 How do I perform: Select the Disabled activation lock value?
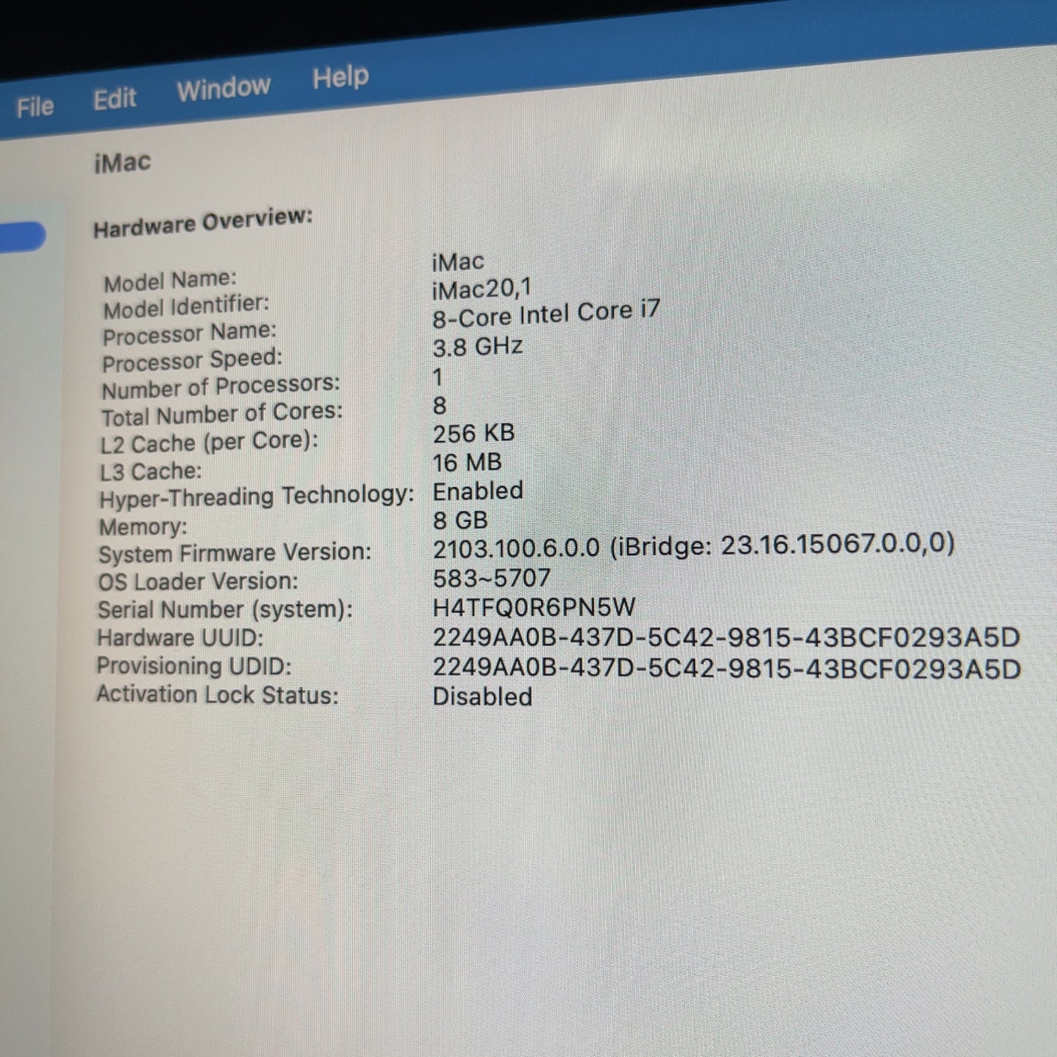[x=483, y=697]
